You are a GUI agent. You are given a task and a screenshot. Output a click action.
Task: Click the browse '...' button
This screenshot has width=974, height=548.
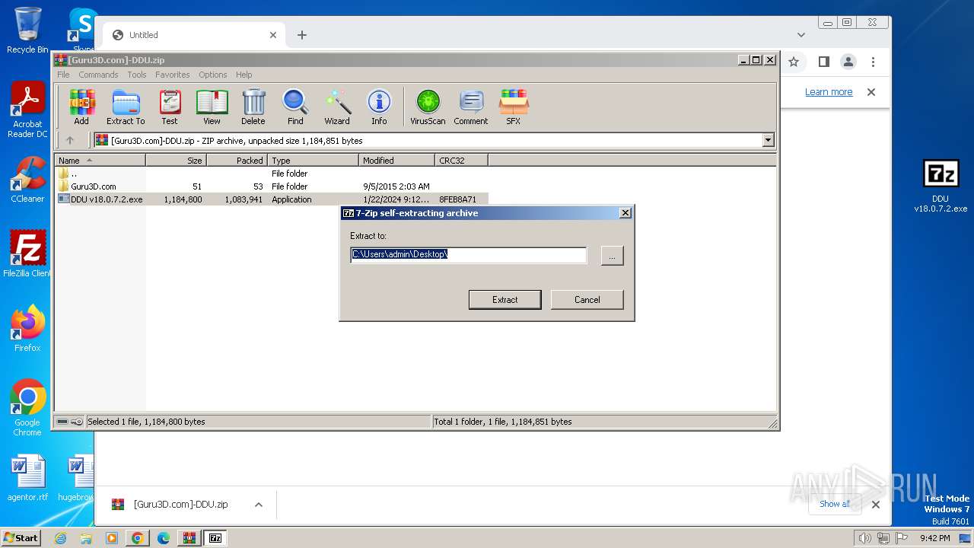[613, 256]
